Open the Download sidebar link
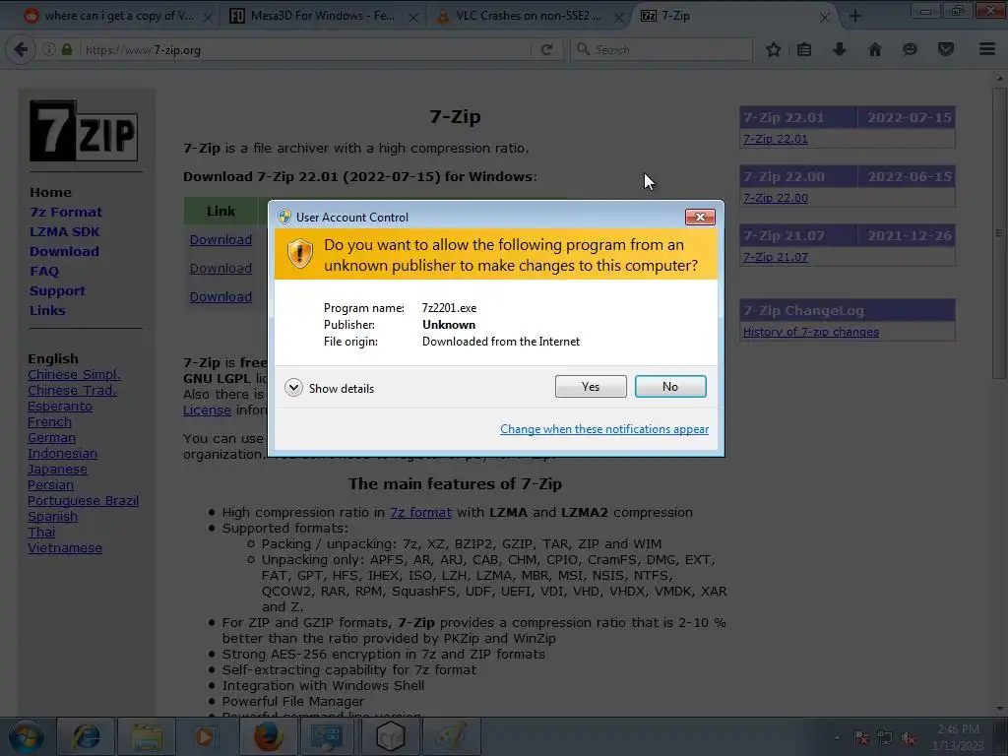This screenshot has width=1008, height=756. [x=64, y=251]
